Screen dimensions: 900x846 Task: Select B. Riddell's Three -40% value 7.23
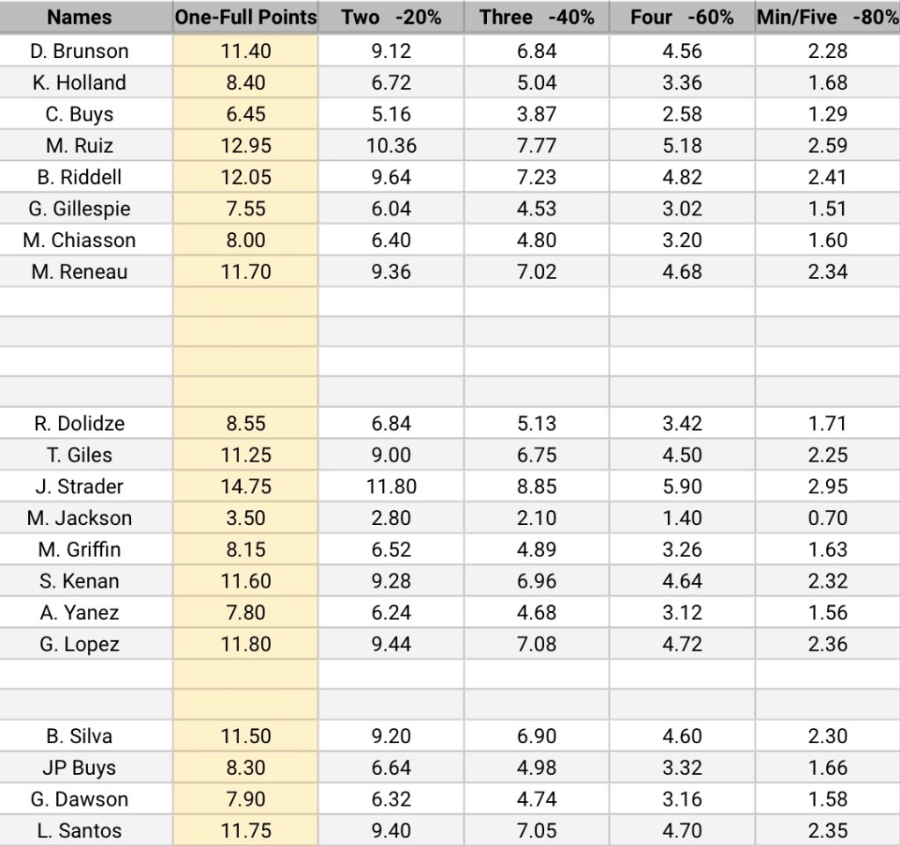(x=537, y=178)
